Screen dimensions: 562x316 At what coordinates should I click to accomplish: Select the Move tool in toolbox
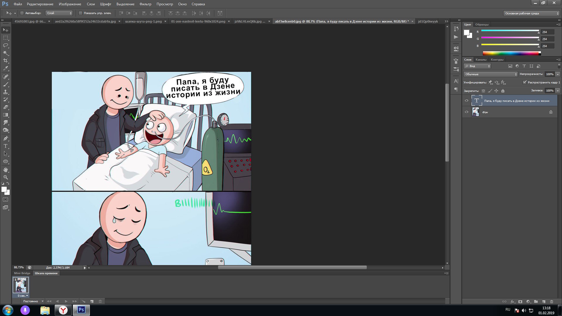point(6,30)
